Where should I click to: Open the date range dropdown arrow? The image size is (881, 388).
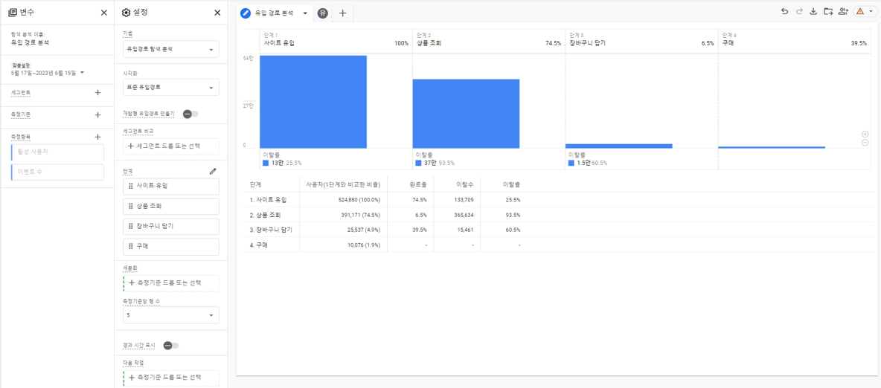[x=82, y=72]
